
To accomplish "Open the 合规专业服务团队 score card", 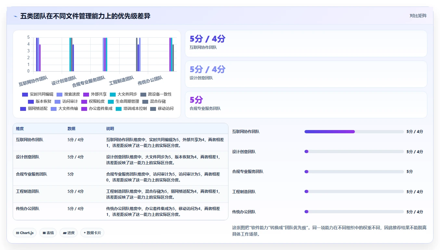I will 306,105.
